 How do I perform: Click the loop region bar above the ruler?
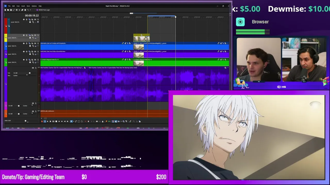coord(162,16)
